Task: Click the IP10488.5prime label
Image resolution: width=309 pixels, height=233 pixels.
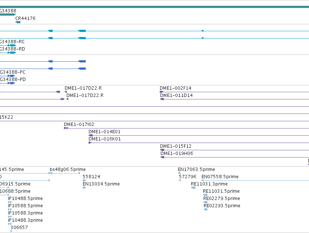Action: click(25, 198)
